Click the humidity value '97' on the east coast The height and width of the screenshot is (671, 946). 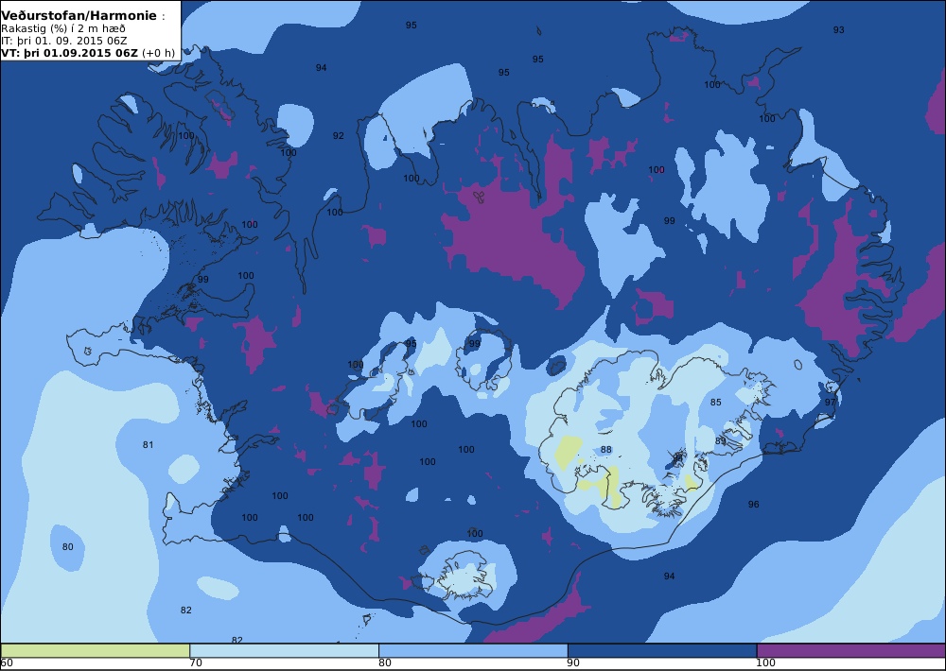831,402
